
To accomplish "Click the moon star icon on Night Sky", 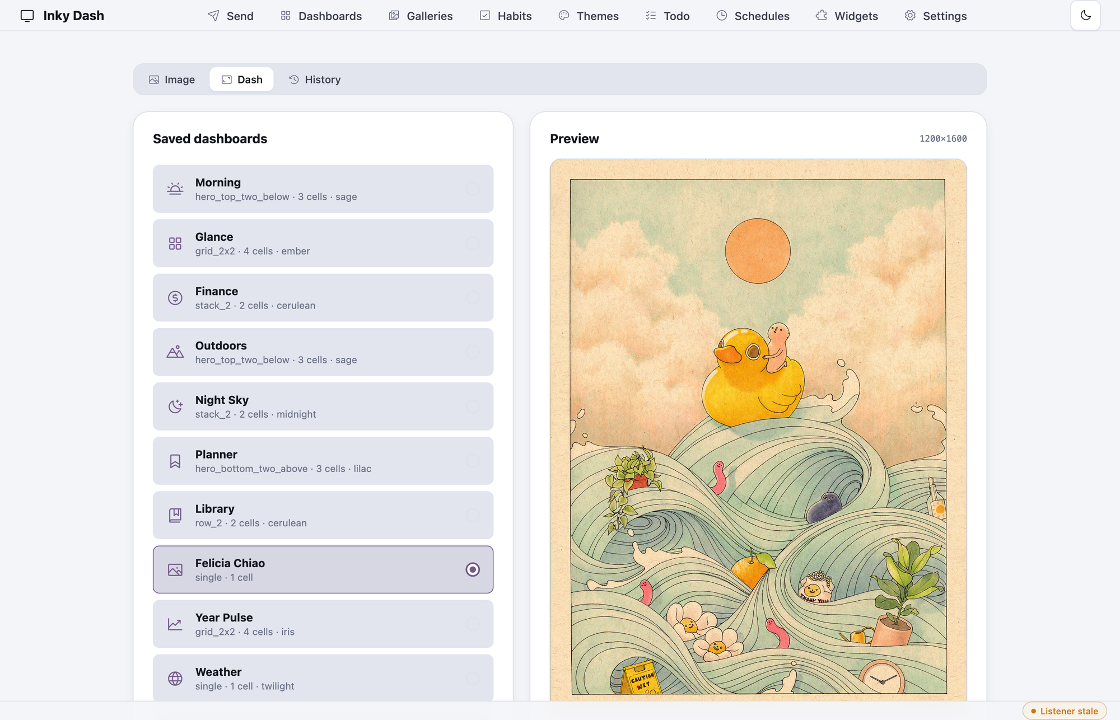I will pyautogui.click(x=175, y=406).
